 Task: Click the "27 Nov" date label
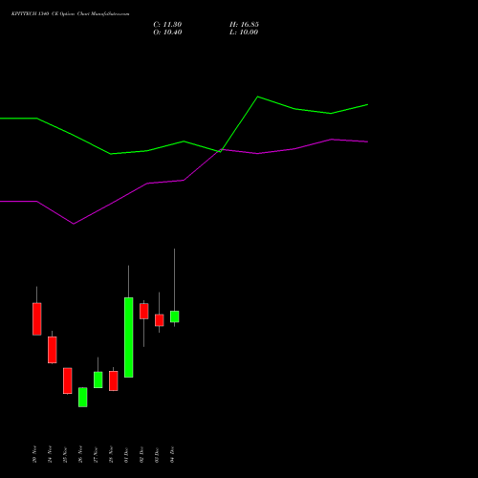[x=96, y=454]
